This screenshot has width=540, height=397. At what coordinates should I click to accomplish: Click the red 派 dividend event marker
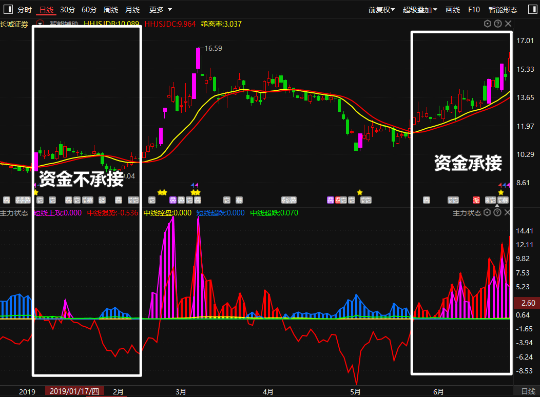(476, 200)
